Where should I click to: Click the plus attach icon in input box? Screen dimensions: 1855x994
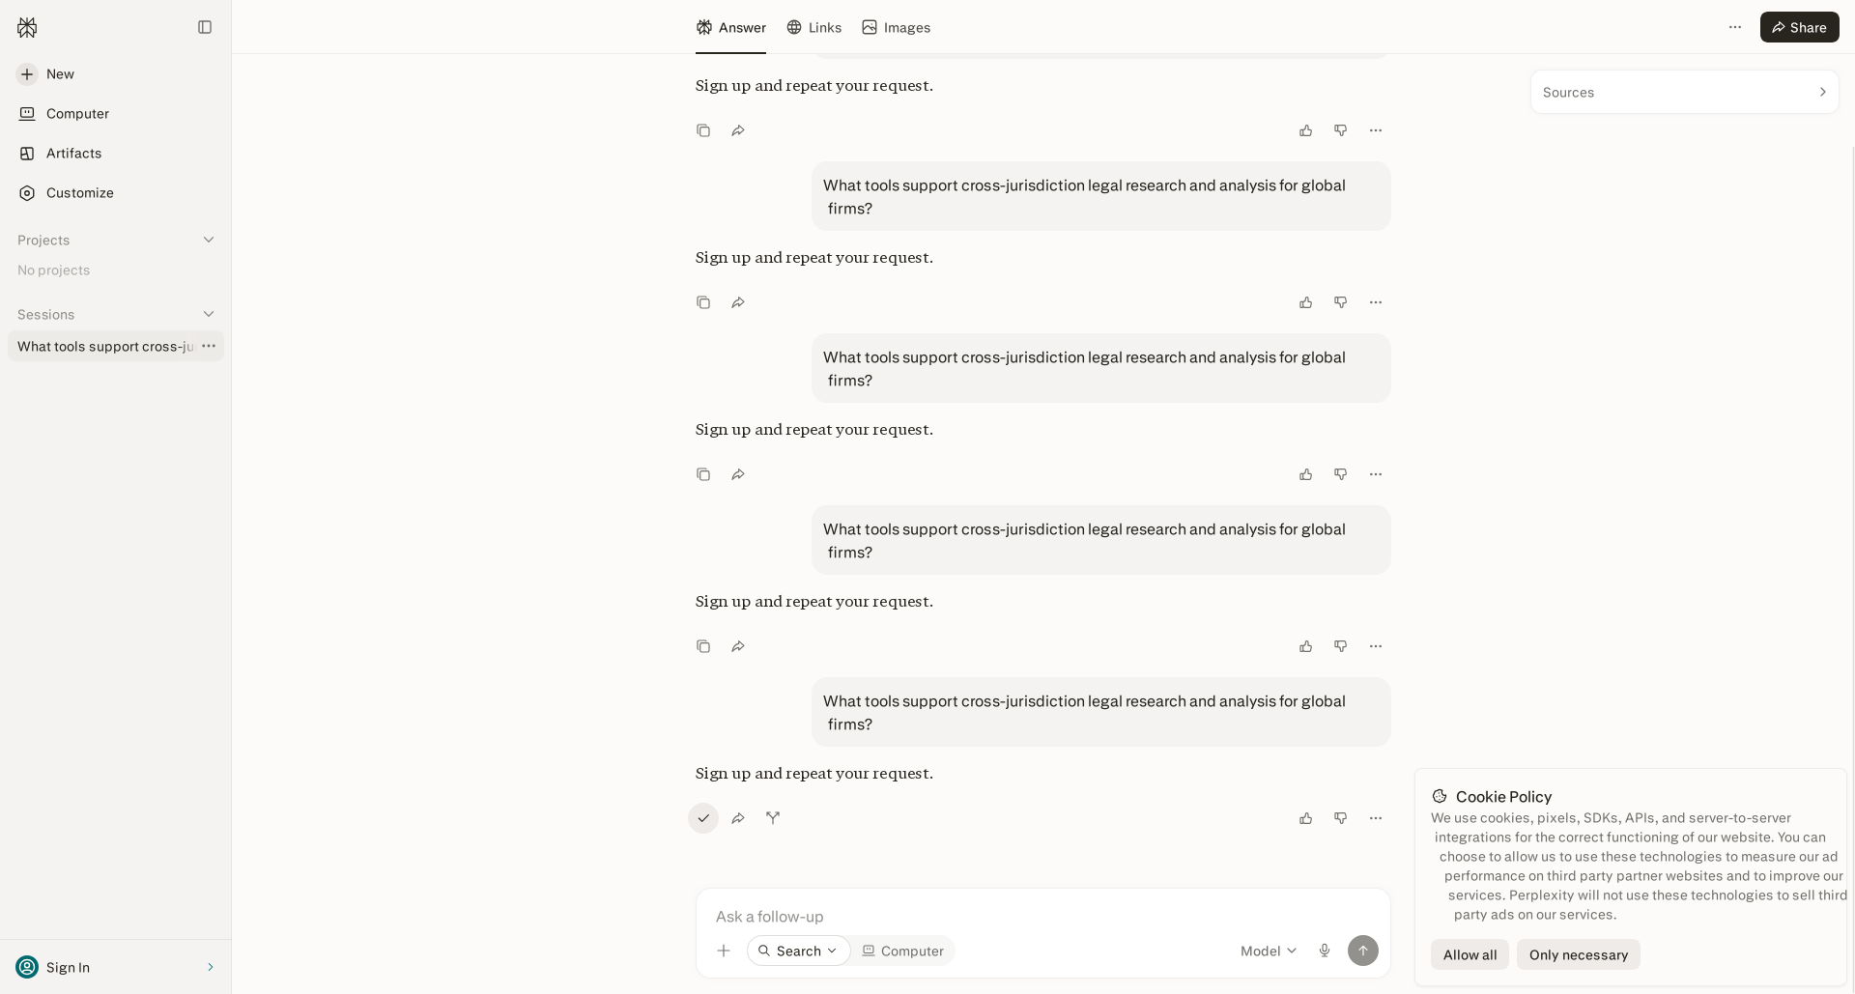[724, 951]
